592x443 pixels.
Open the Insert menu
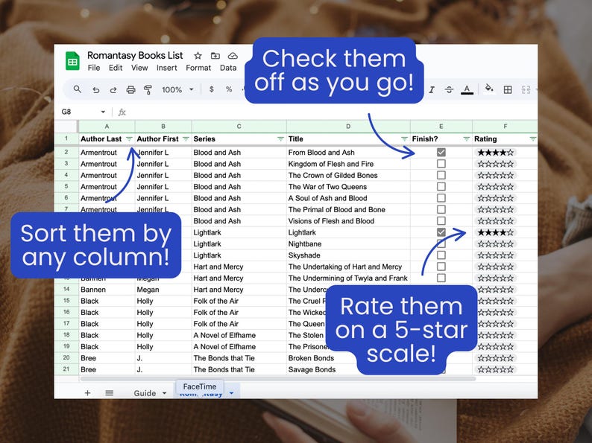(166, 68)
